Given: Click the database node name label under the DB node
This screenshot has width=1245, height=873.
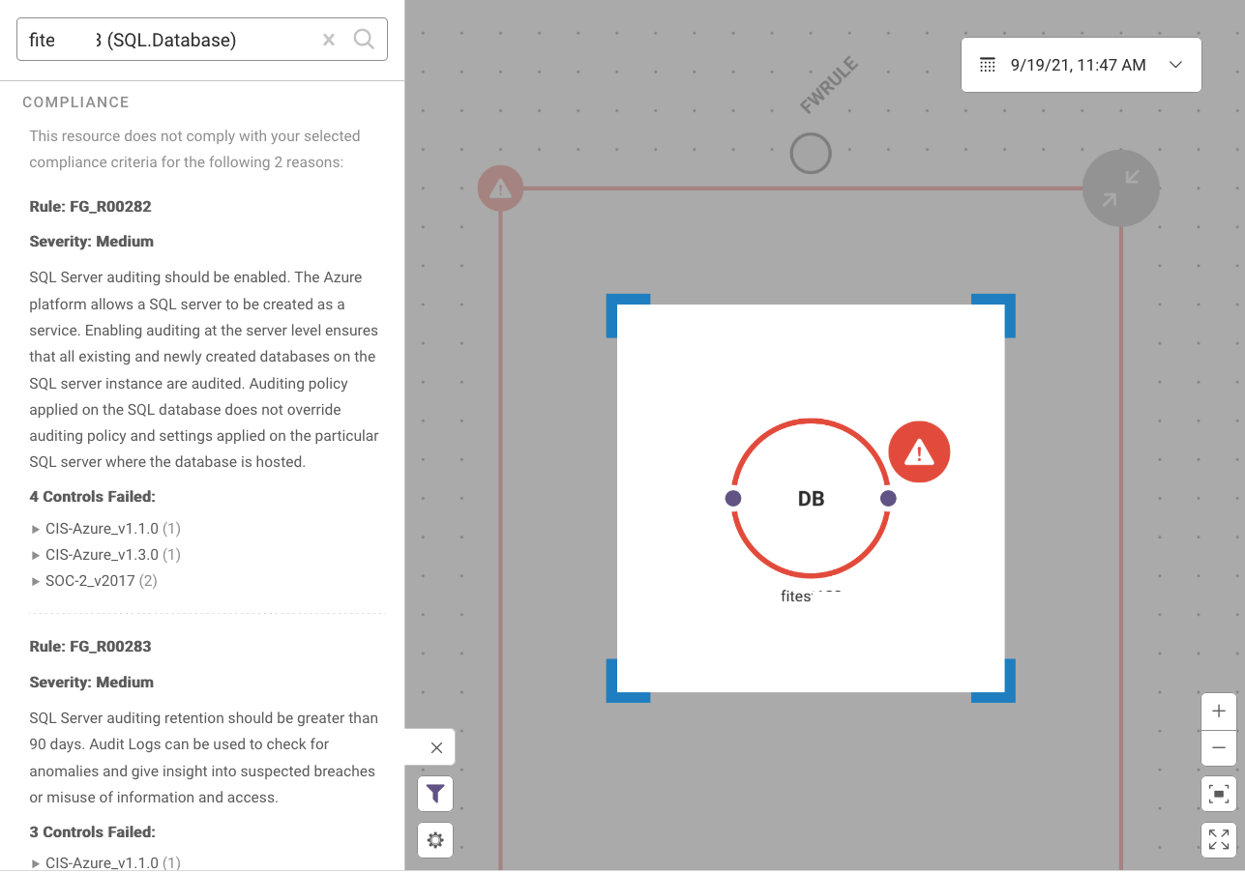Looking at the screenshot, I should [812, 596].
